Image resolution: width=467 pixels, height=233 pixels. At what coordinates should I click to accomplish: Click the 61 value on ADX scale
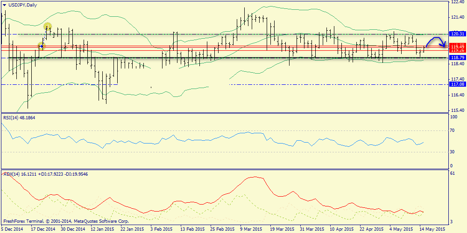point(453,173)
